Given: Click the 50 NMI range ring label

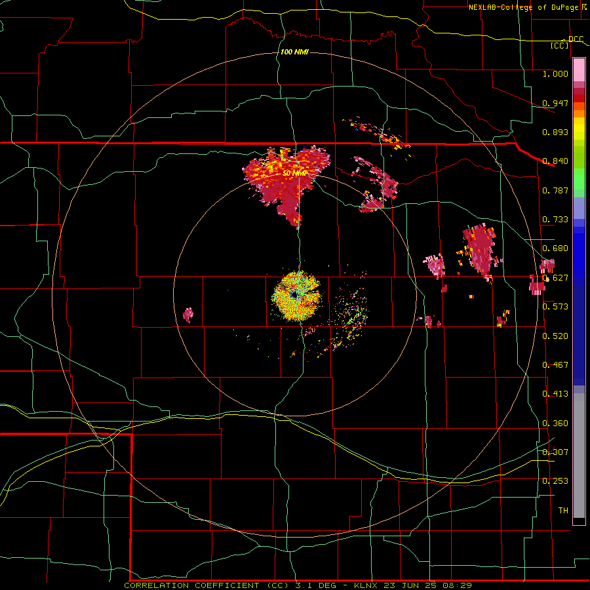Looking at the screenshot, I should (294, 174).
